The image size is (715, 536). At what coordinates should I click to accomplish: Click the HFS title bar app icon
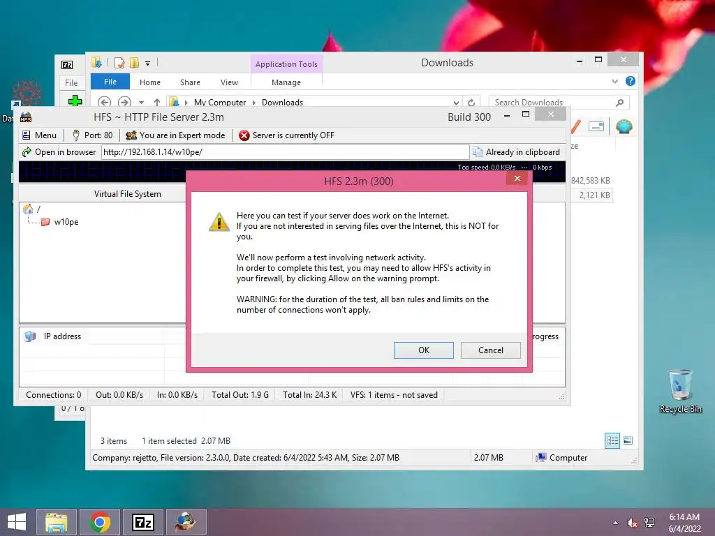point(26,117)
